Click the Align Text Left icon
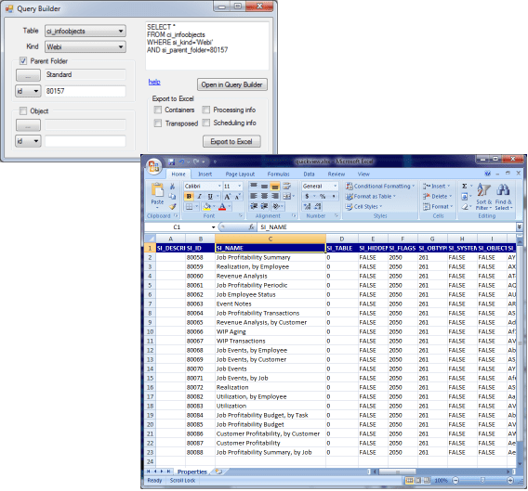This screenshot has height=491, width=528. [254, 196]
